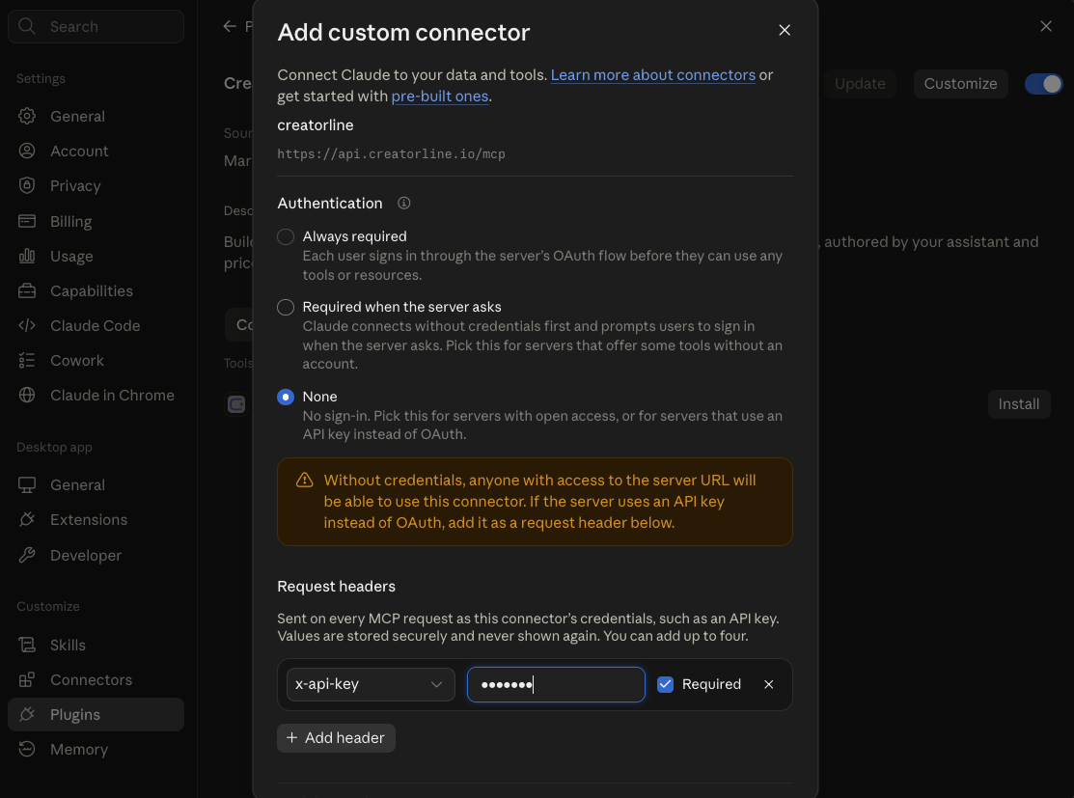This screenshot has height=798, width=1074.
Task: Open pre-built ones link
Action: pyautogui.click(x=440, y=96)
